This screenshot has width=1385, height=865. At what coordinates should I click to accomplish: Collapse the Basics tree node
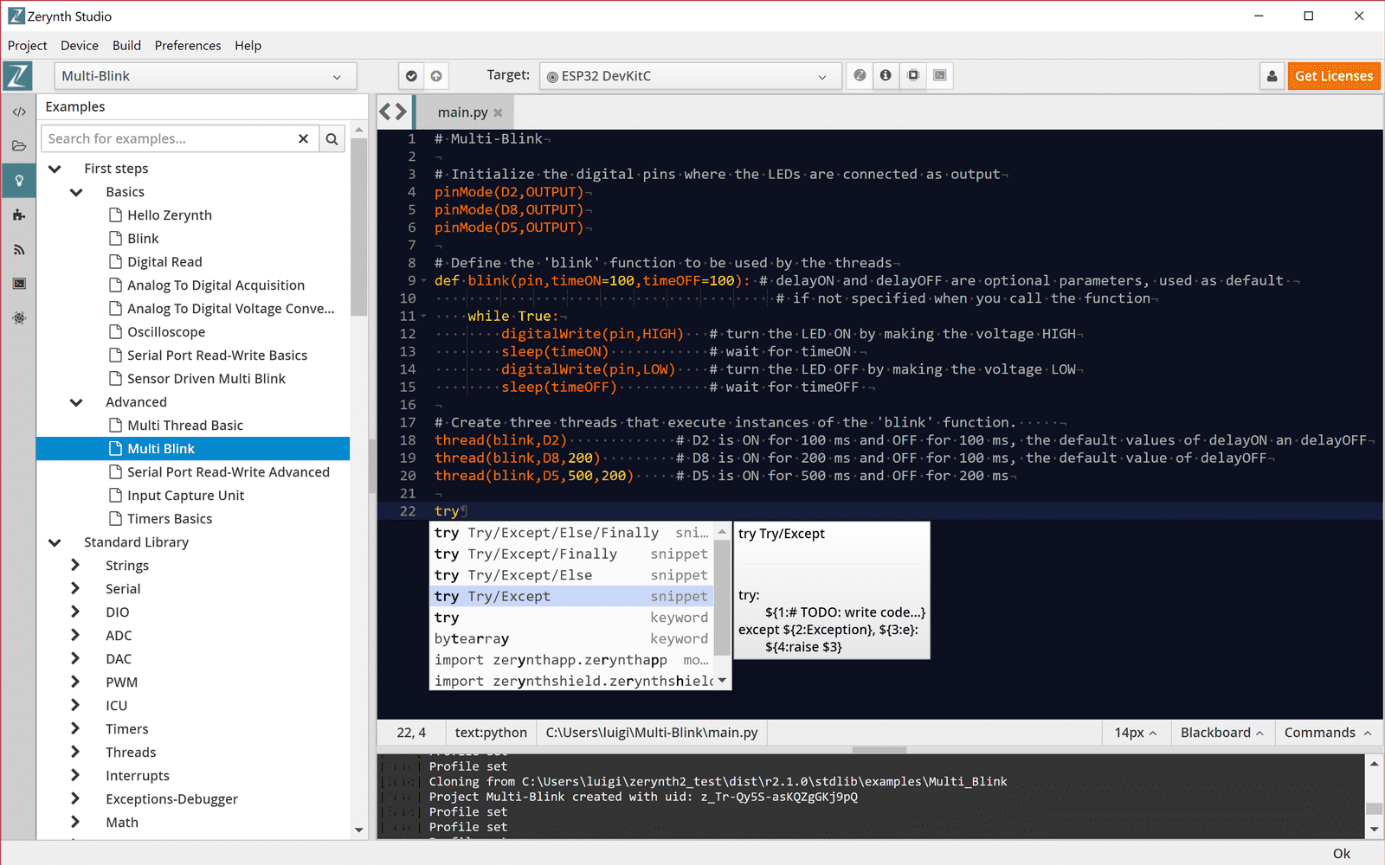pos(76,192)
